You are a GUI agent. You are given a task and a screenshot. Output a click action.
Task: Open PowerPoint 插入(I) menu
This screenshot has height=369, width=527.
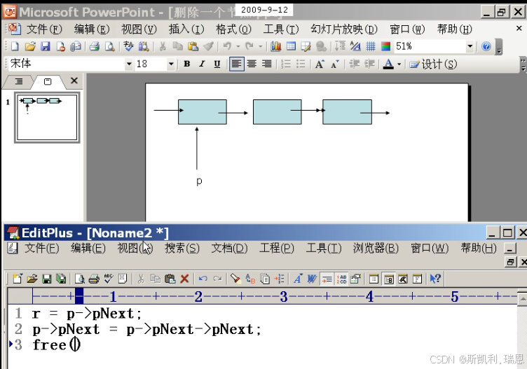pos(186,29)
